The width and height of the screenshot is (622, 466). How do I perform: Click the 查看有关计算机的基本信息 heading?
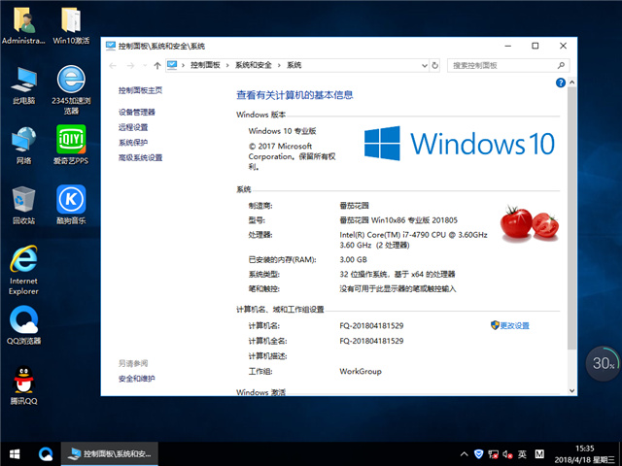coord(294,95)
